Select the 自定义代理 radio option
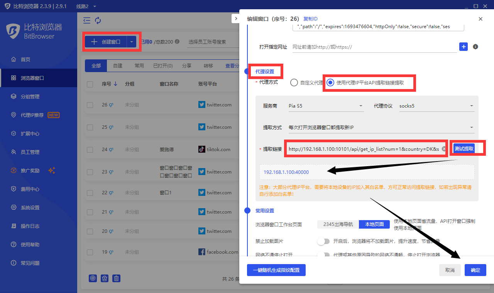The height and width of the screenshot is (293, 494). (x=294, y=83)
